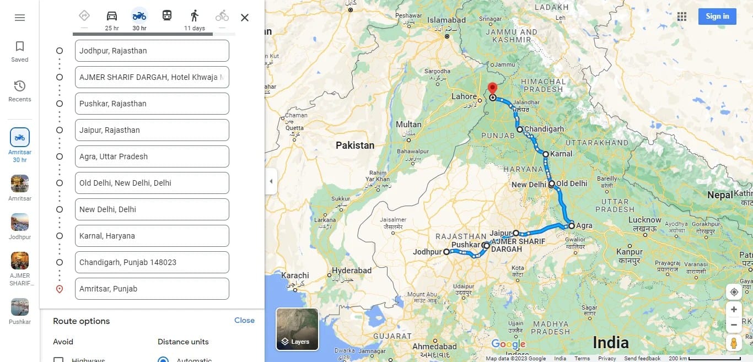Image resolution: width=753 pixels, height=362 pixels.
Task: Sign in to Google account
Action: click(717, 17)
